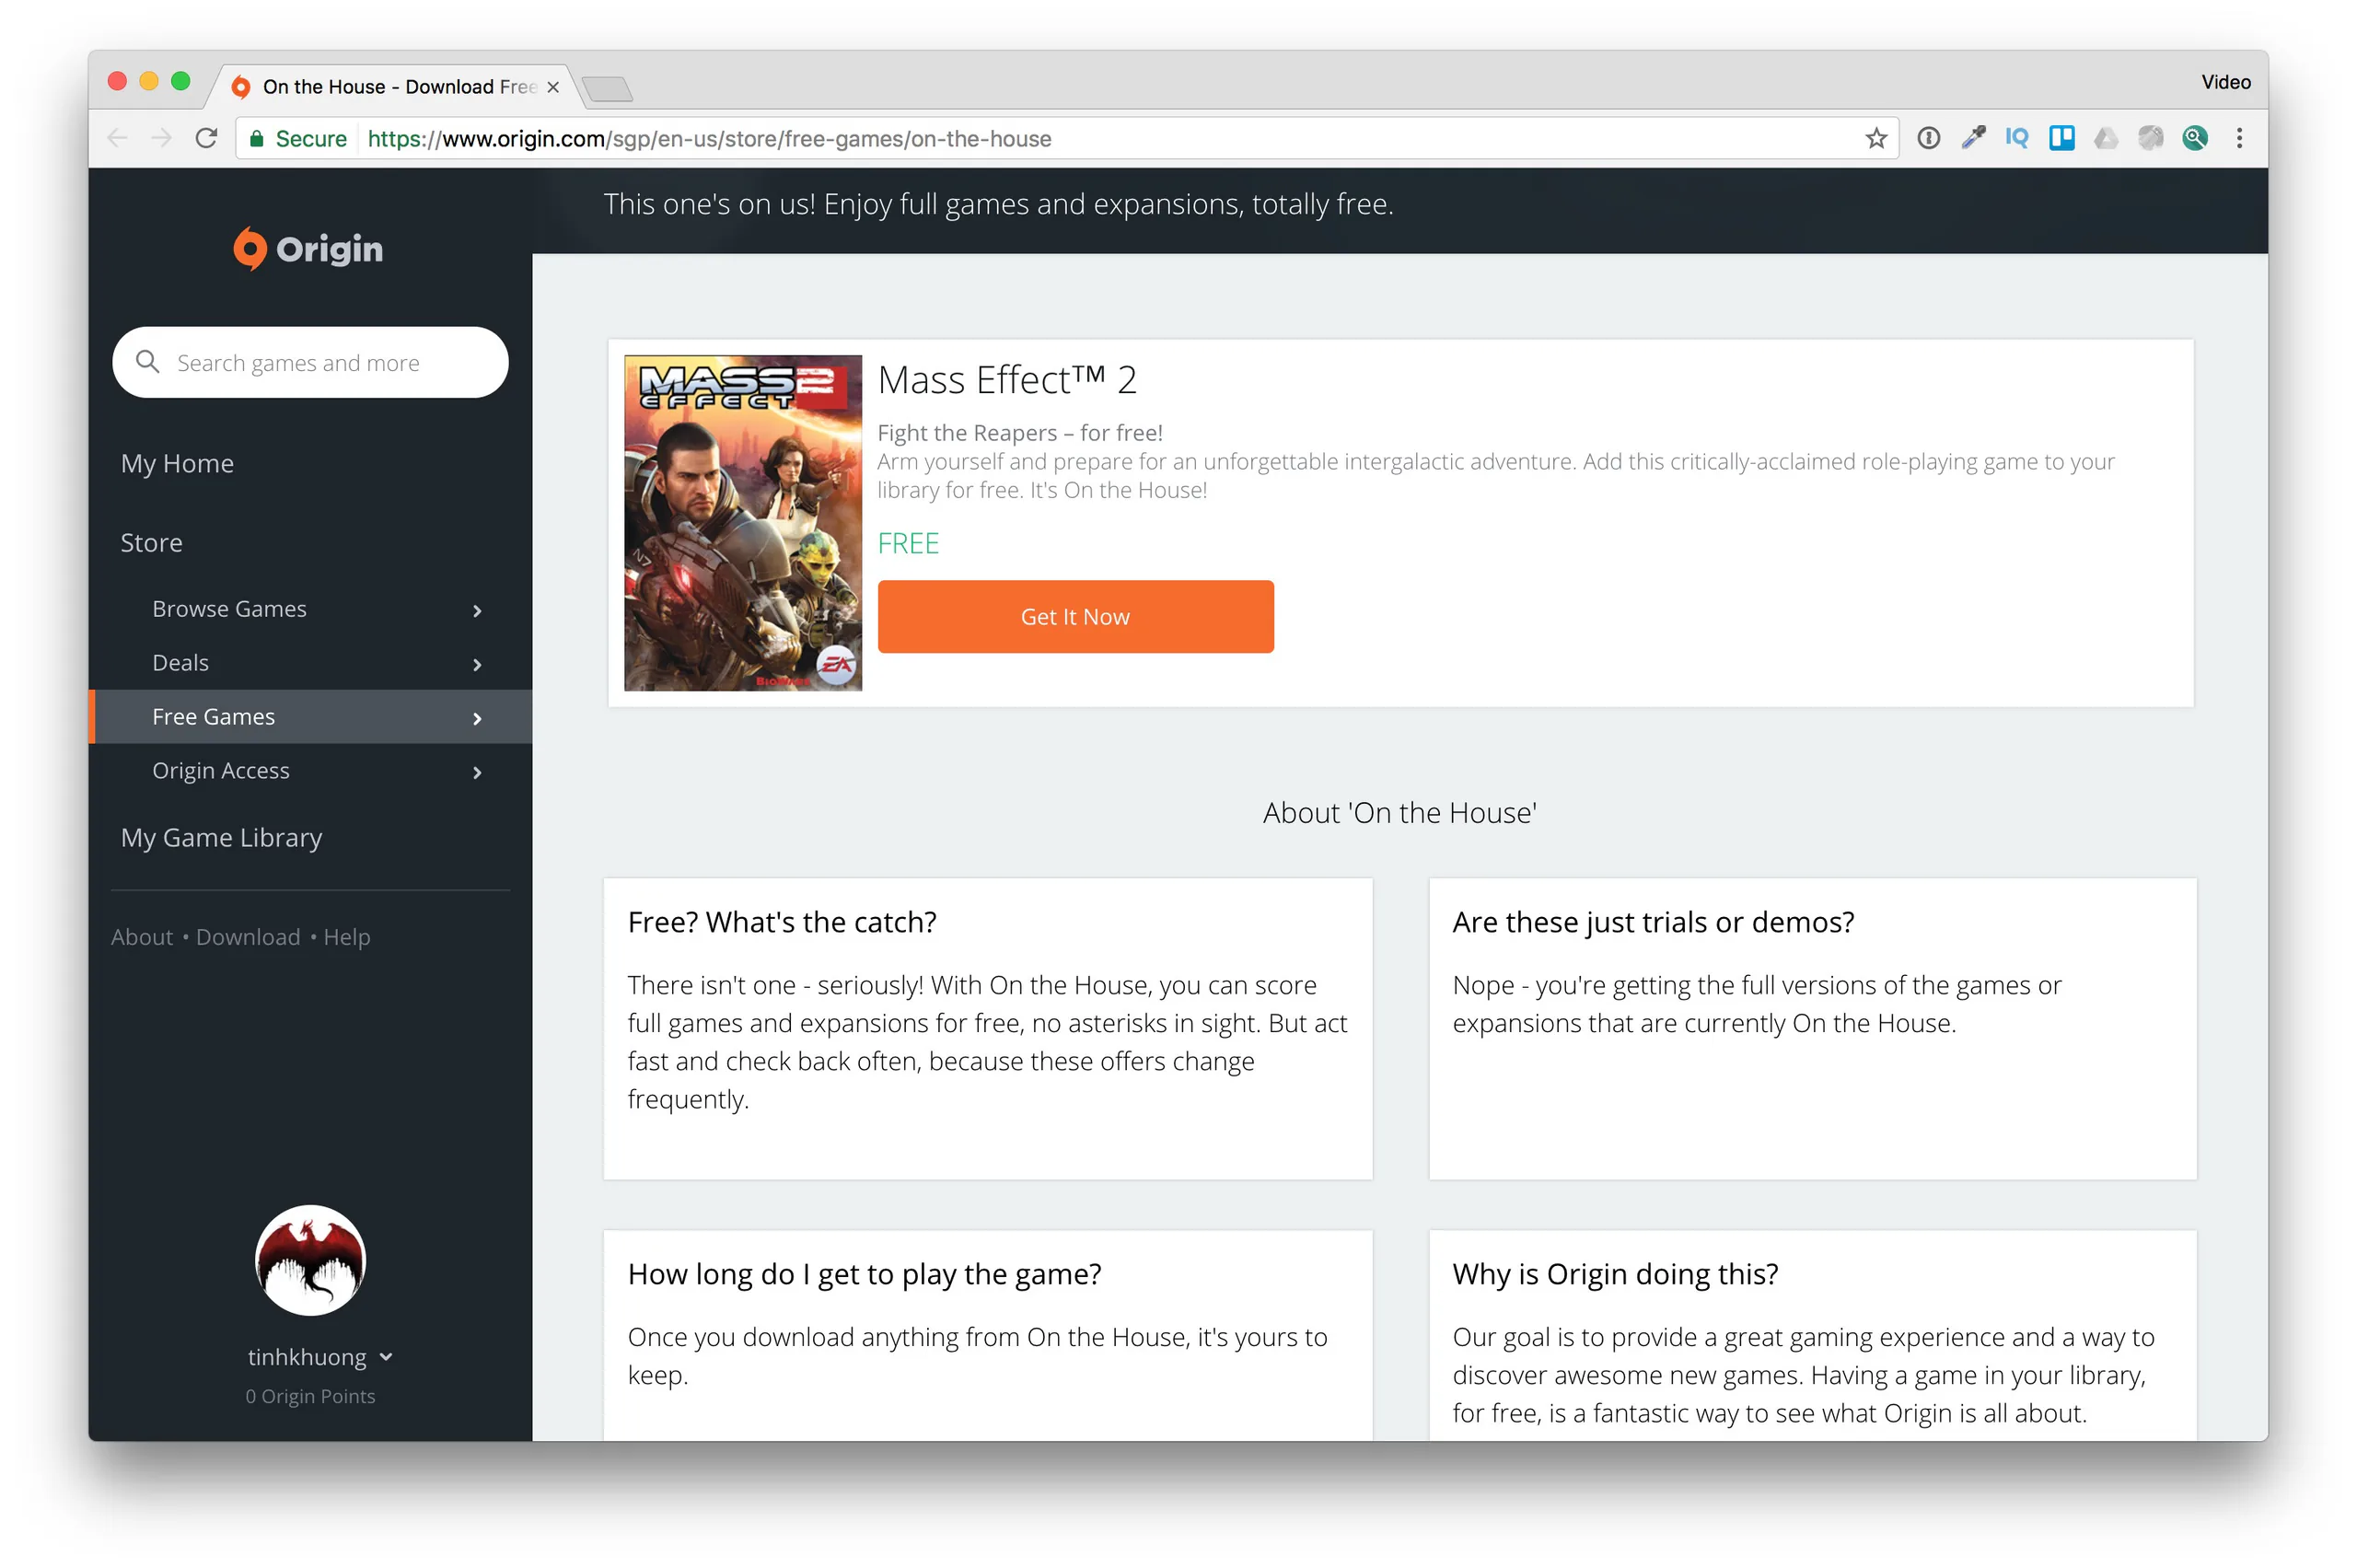The height and width of the screenshot is (1568, 2357).
Task: Click the gray puzzle-piece extension icon
Action: pos(2150,138)
